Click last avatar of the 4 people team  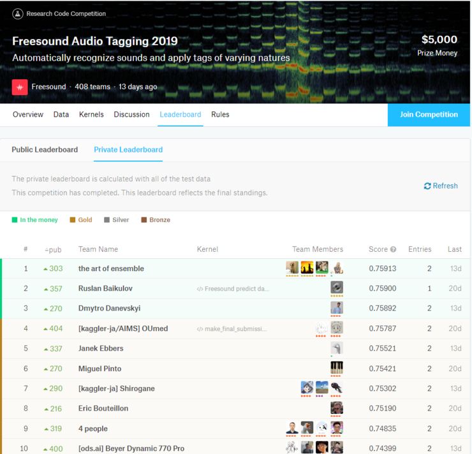(337, 427)
